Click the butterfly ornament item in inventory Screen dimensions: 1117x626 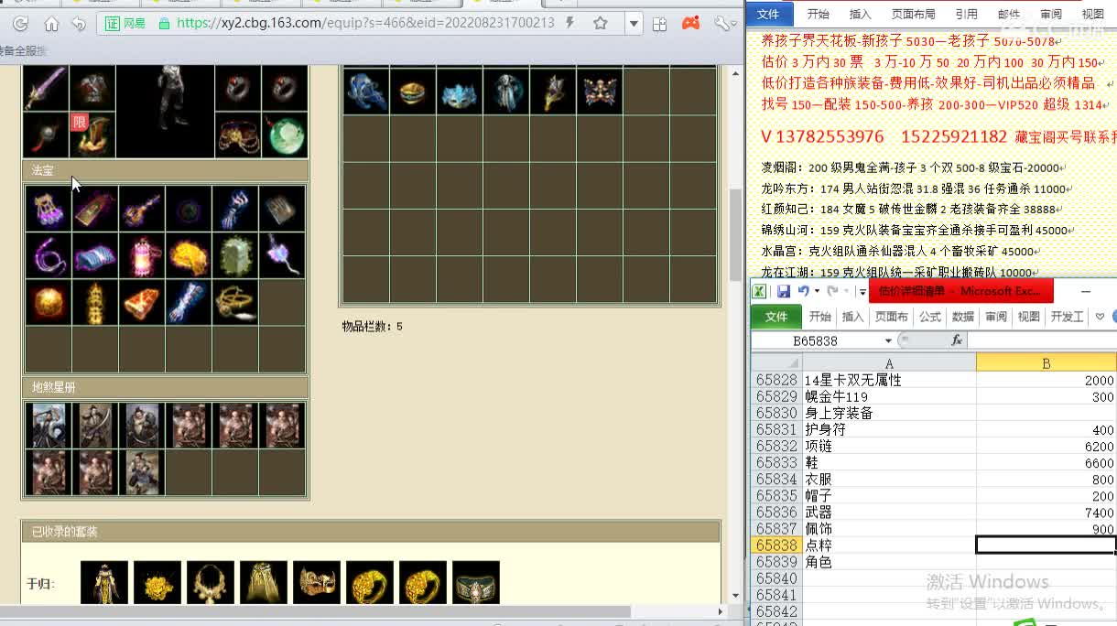(x=600, y=92)
